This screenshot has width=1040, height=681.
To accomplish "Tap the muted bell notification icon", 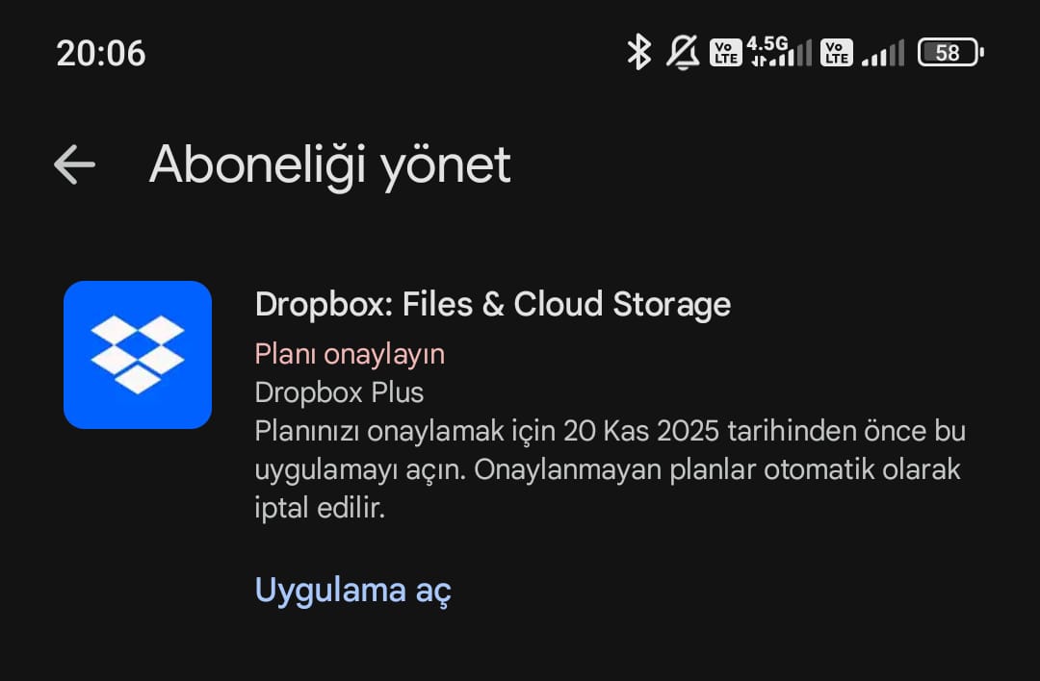I will click(x=683, y=52).
